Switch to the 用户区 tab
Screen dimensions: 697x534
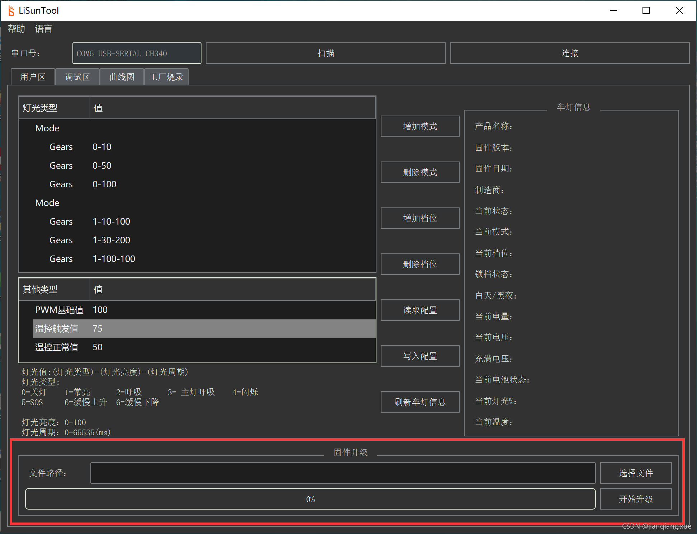pos(33,77)
